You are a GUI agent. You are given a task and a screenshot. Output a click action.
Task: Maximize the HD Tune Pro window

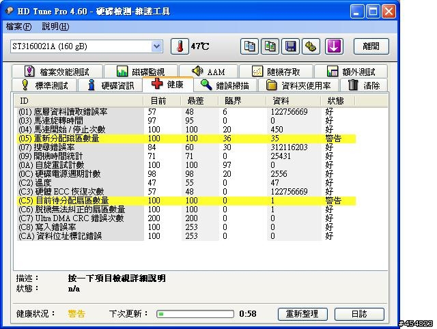click(373, 12)
